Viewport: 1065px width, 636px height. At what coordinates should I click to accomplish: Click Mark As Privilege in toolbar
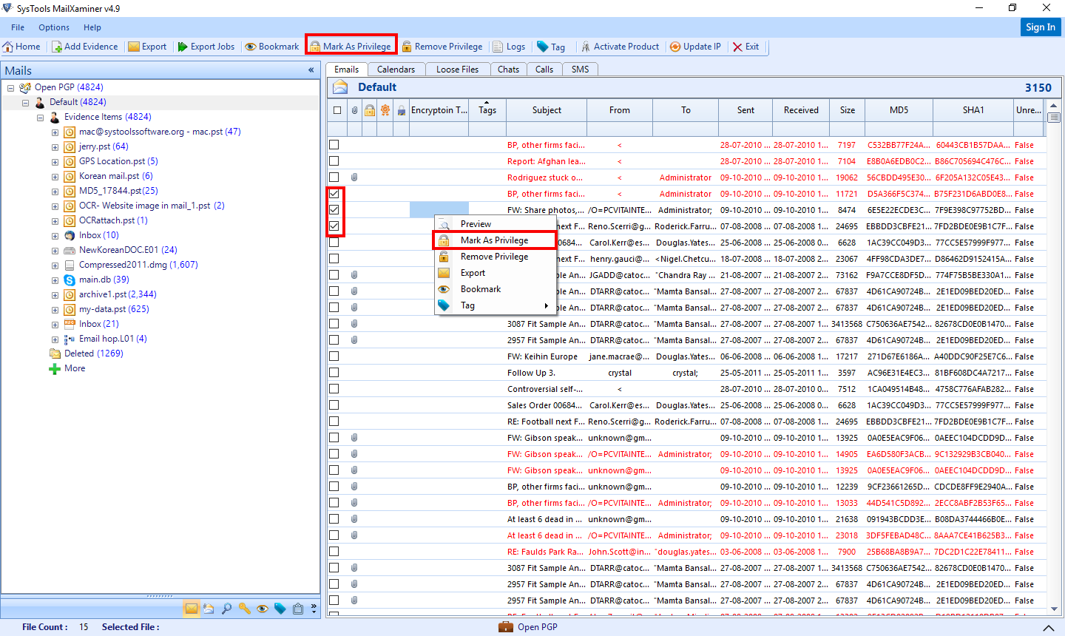[x=351, y=47]
